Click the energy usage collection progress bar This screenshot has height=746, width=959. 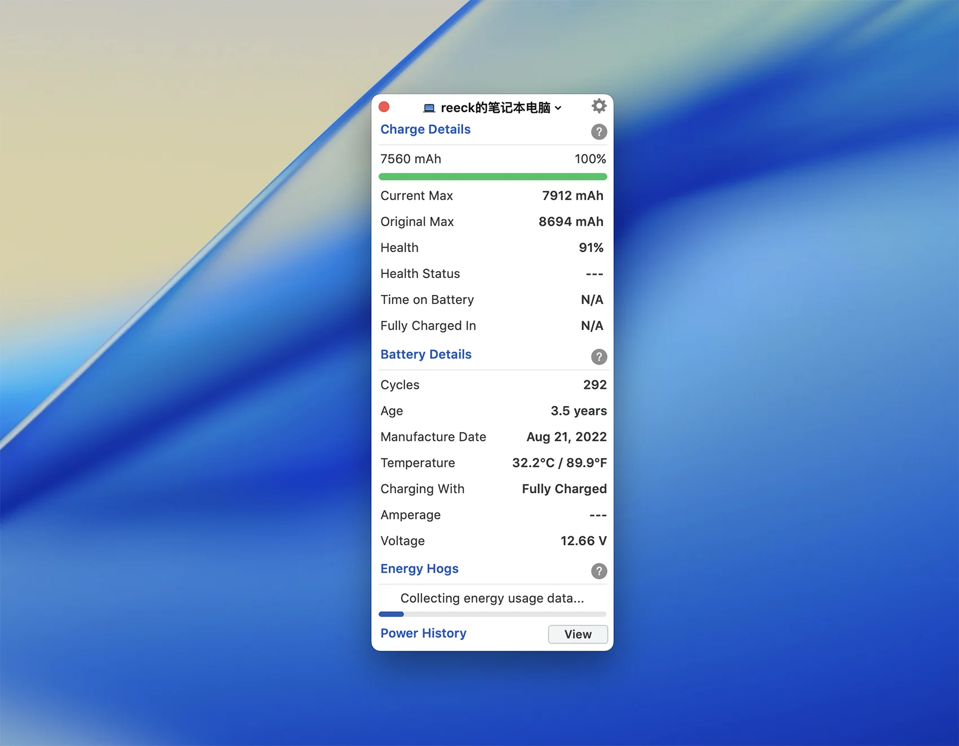(492, 614)
